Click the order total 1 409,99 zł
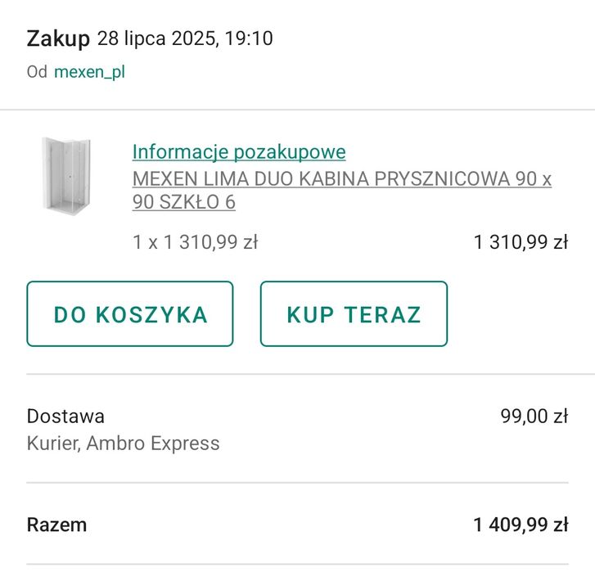The height and width of the screenshot is (572, 595). pos(521,525)
